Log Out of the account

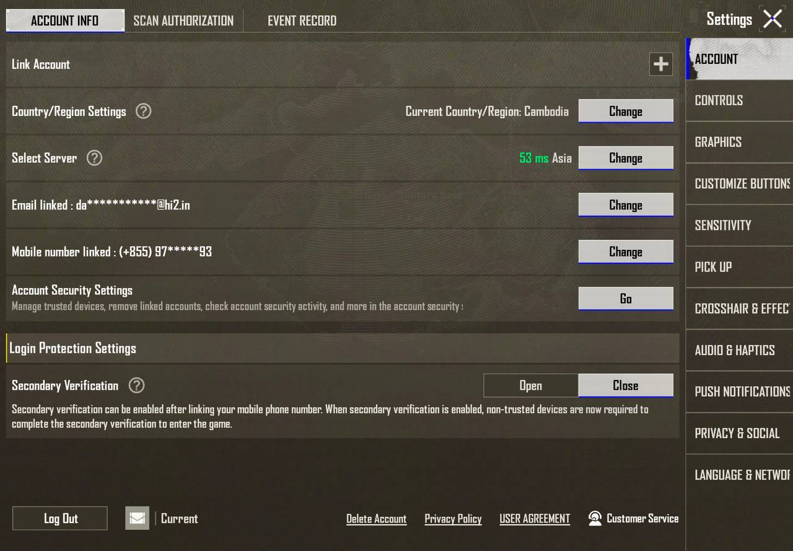(60, 519)
